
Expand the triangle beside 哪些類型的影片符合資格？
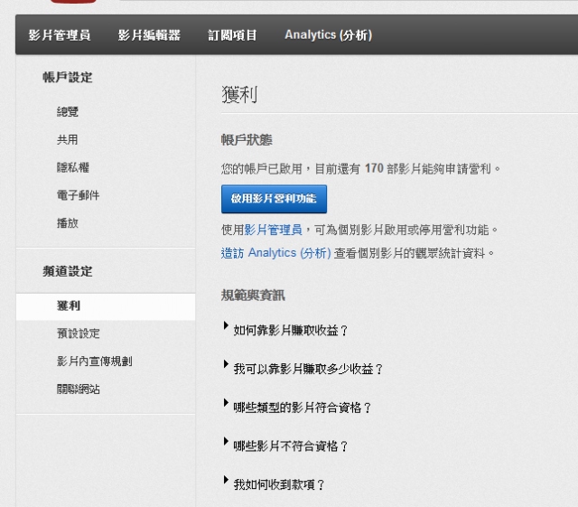point(226,403)
